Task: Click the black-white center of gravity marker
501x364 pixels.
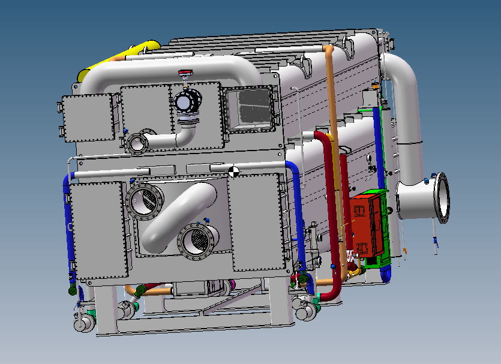Action: pos(234,172)
